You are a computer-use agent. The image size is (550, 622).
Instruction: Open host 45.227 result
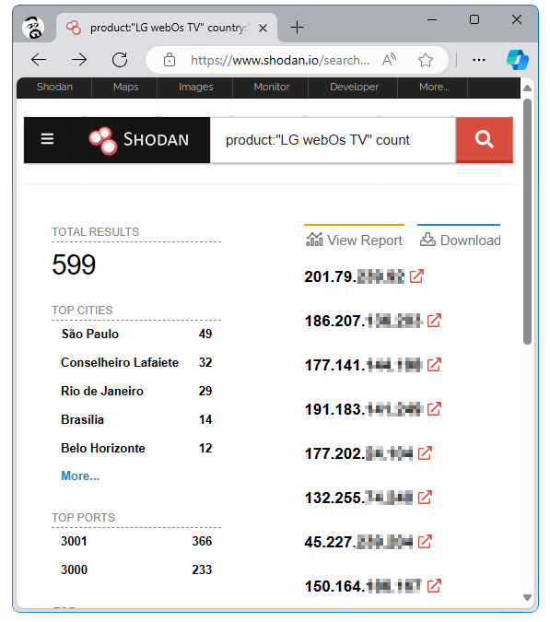(358, 542)
